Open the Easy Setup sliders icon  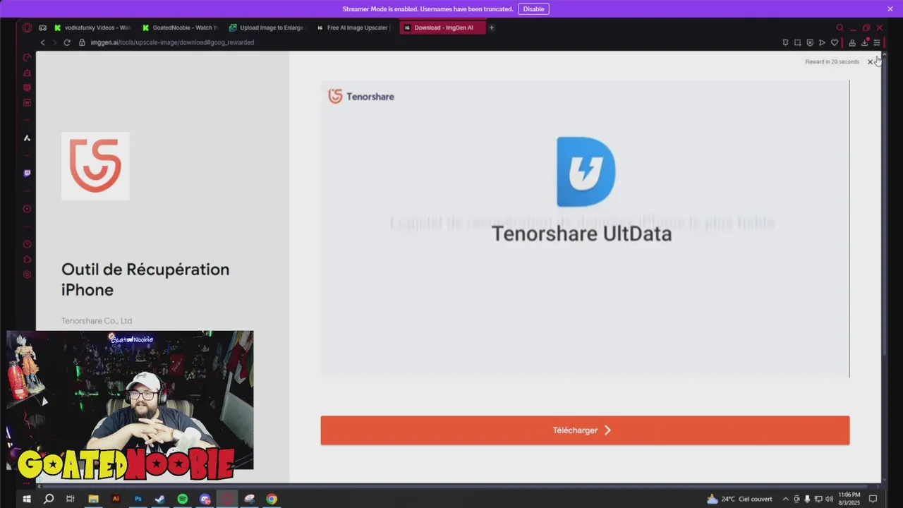click(x=877, y=42)
